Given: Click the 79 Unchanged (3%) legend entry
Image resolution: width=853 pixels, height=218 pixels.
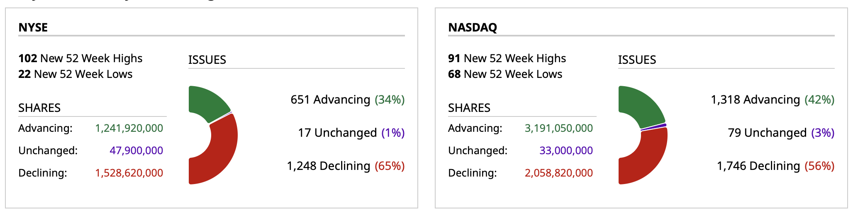Looking at the screenshot, I should tap(781, 133).
